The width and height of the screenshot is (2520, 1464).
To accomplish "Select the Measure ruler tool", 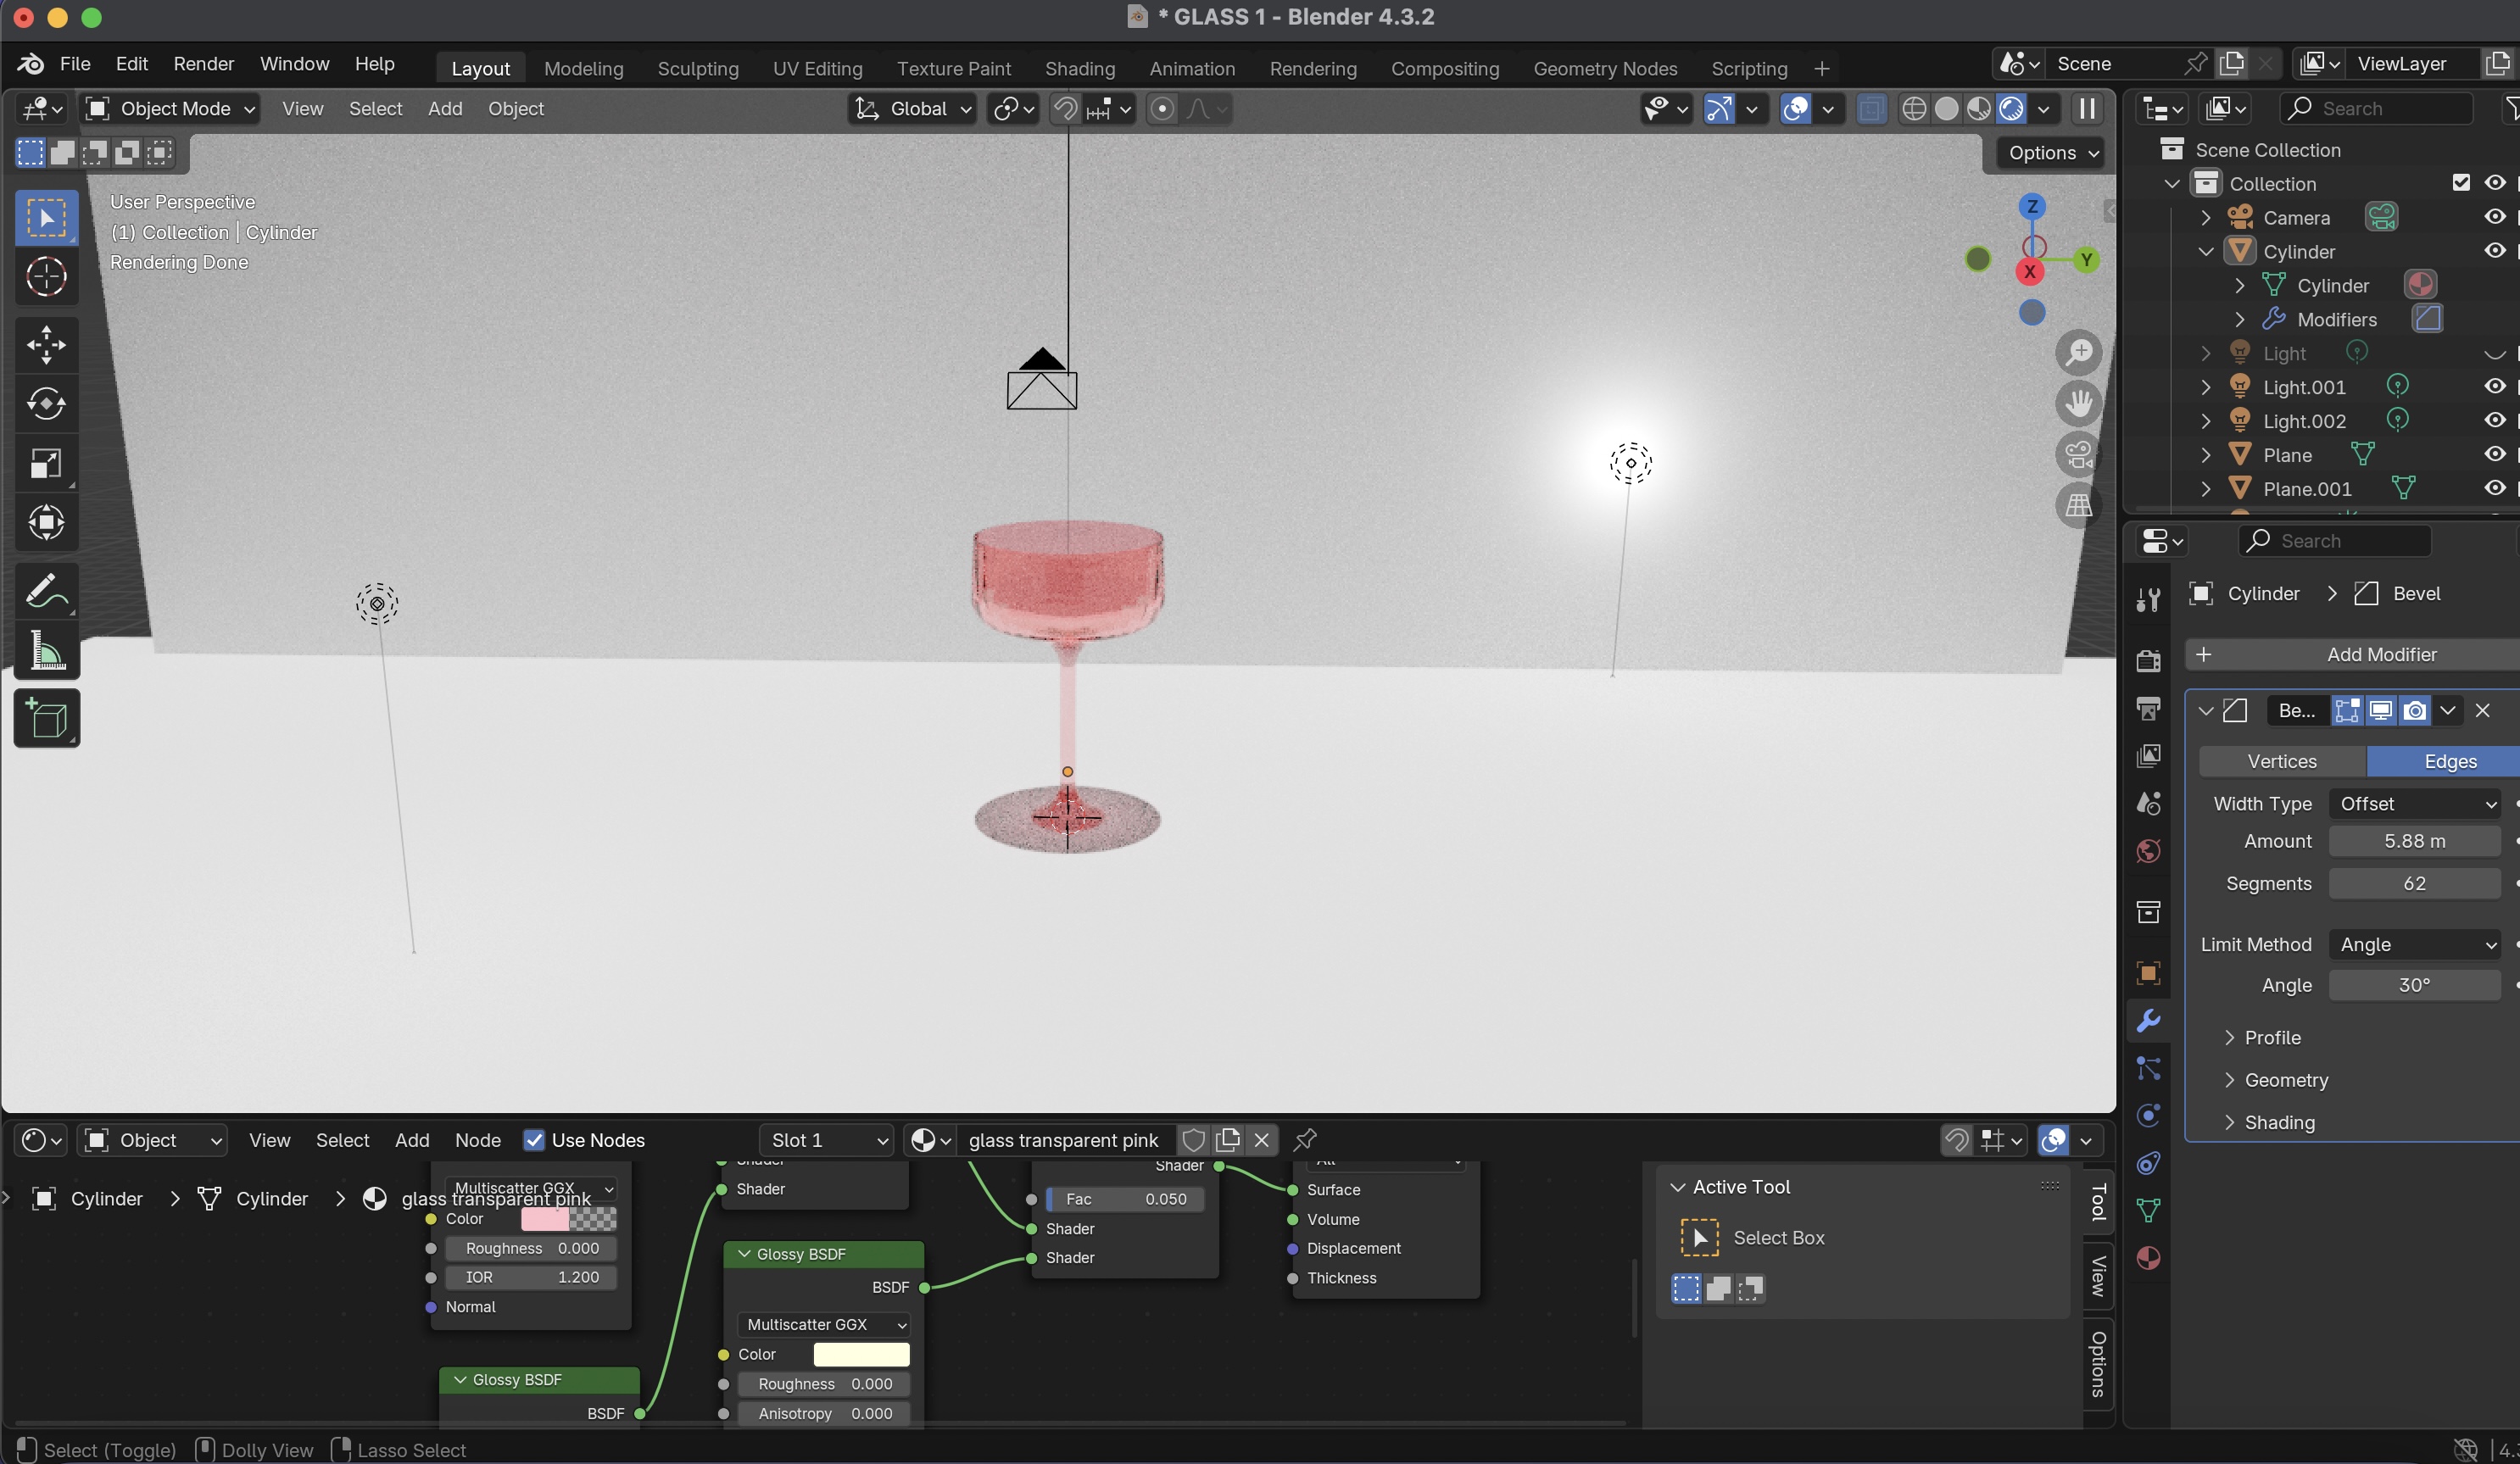I will (46, 651).
